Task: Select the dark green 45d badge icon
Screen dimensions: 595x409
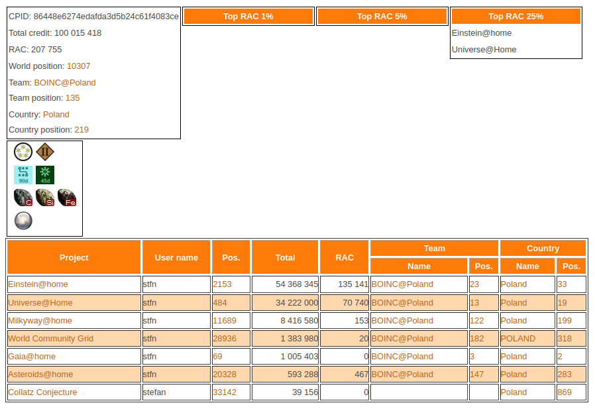Action: click(x=45, y=175)
